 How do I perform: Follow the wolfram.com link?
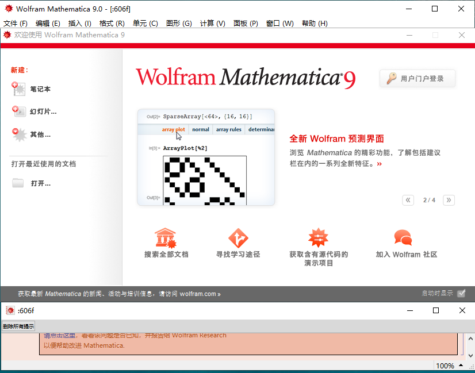[x=200, y=294]
